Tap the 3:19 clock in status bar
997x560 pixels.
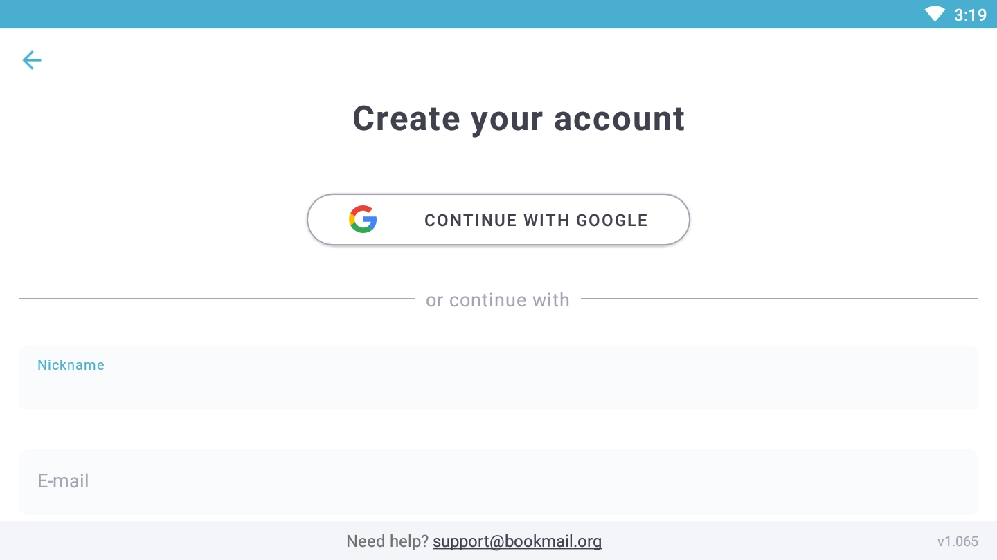coord(970,15)
